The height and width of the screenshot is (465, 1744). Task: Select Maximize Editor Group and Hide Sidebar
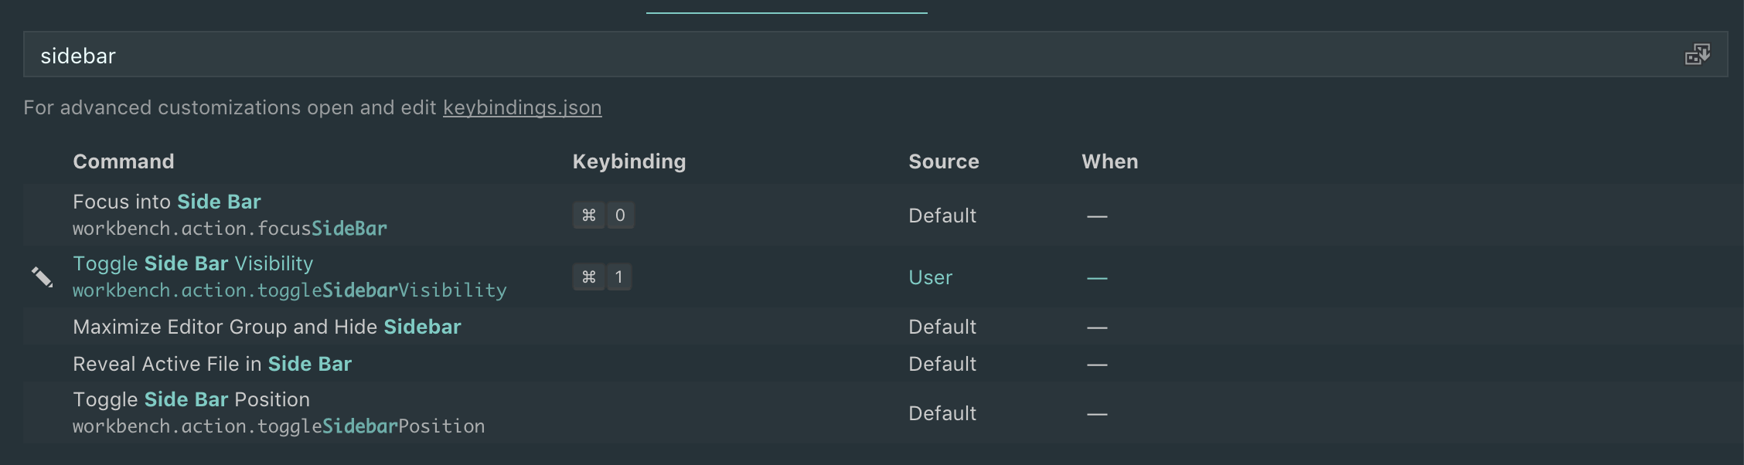(x=267, y=327)
